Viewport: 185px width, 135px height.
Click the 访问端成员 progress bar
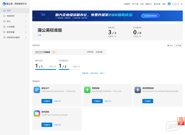(69, 70)
